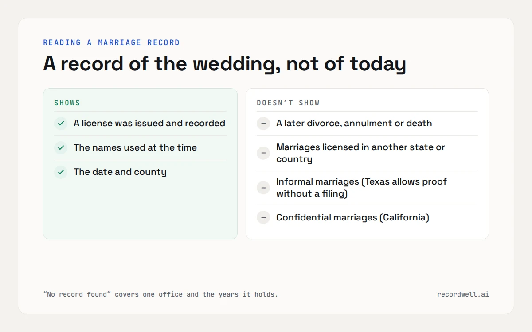Viewport: 532px width, 332px height.
Task: Click the minus icon beside 'Informal marriages'
Action: [x=263, y=188]
